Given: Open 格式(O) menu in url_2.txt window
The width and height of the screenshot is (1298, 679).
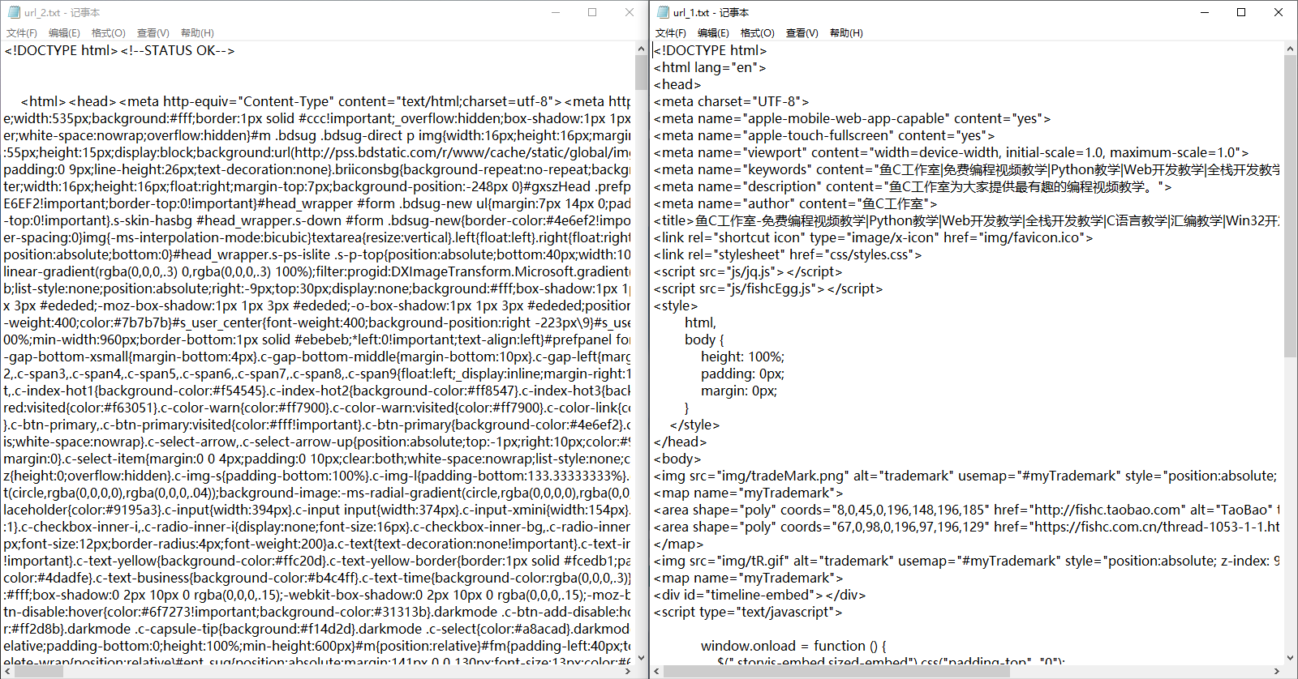Looking at the screenshot, I should pyautogui.click(x=109, y=33).
